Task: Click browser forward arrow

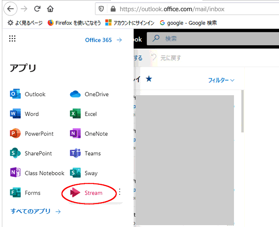Action: 24,9
